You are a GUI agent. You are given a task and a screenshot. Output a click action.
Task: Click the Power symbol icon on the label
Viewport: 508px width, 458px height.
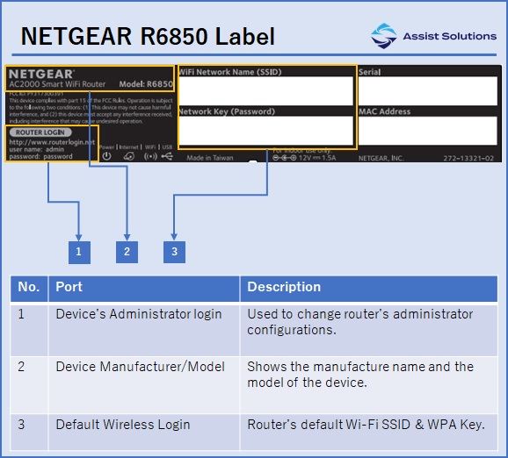(107, 156)
